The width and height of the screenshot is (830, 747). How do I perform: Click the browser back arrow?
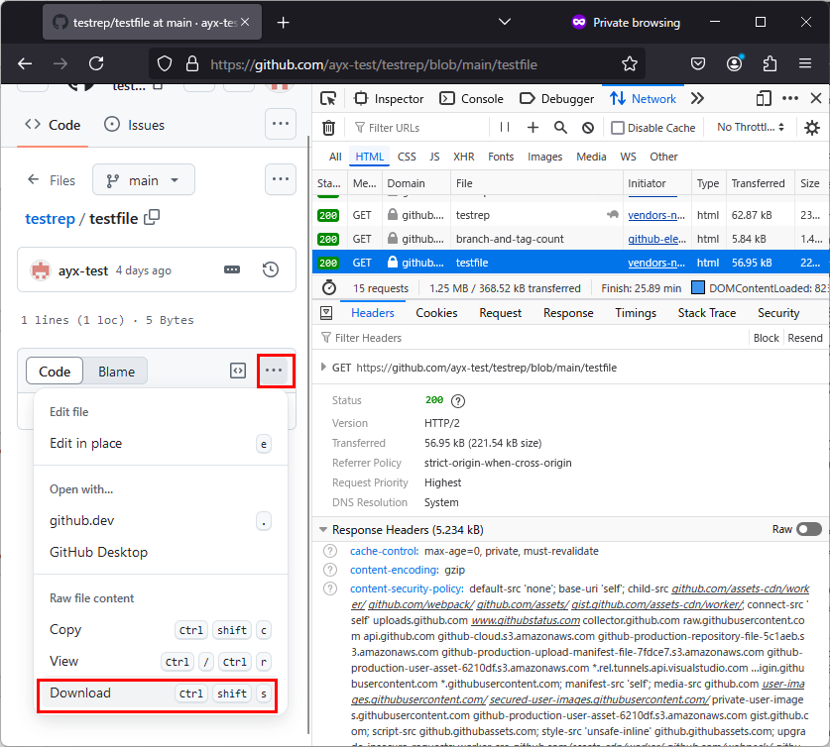coord(25,64)
